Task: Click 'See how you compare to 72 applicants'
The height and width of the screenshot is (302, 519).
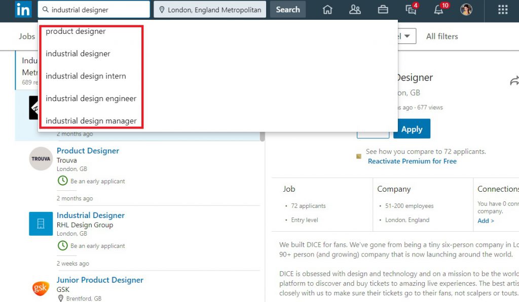Action: (x=426, y=151)
